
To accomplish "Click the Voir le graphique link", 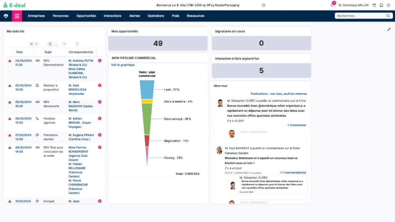I will (123, 65).
